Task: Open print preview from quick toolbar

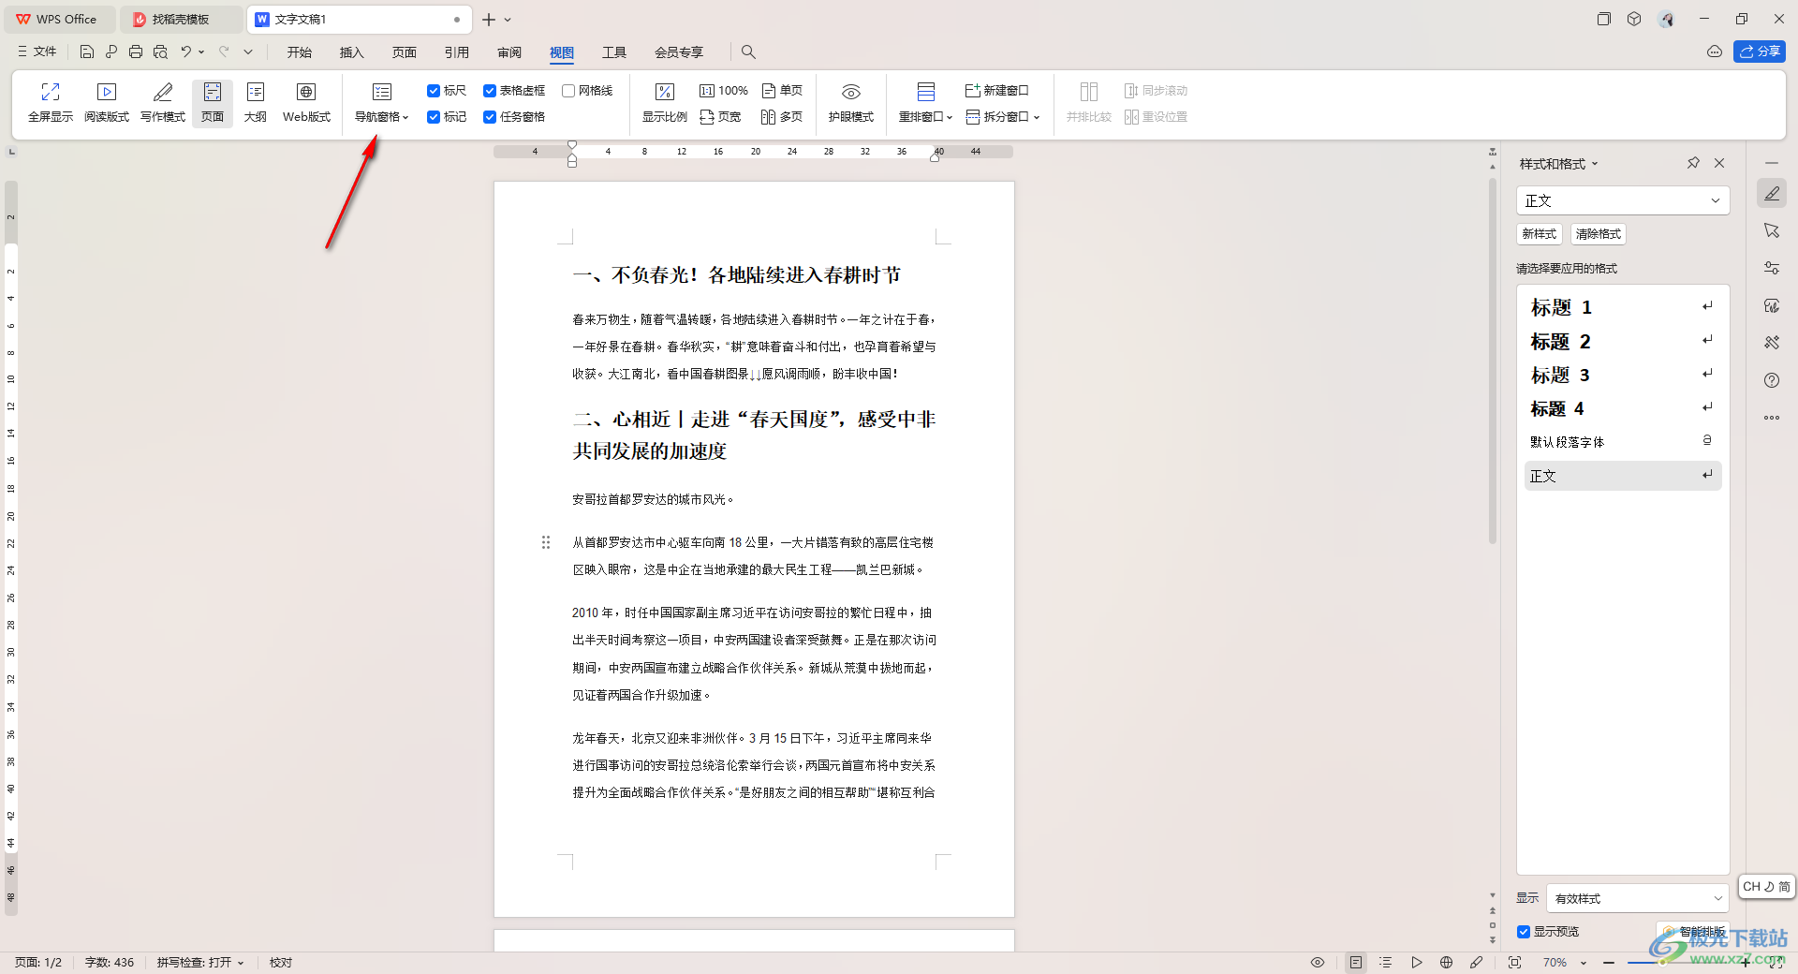Action: pos(160,52)
